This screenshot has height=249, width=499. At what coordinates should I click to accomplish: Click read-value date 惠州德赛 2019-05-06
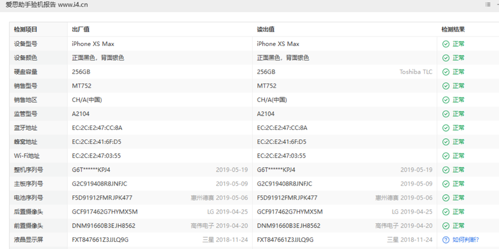tap(404, 198)
